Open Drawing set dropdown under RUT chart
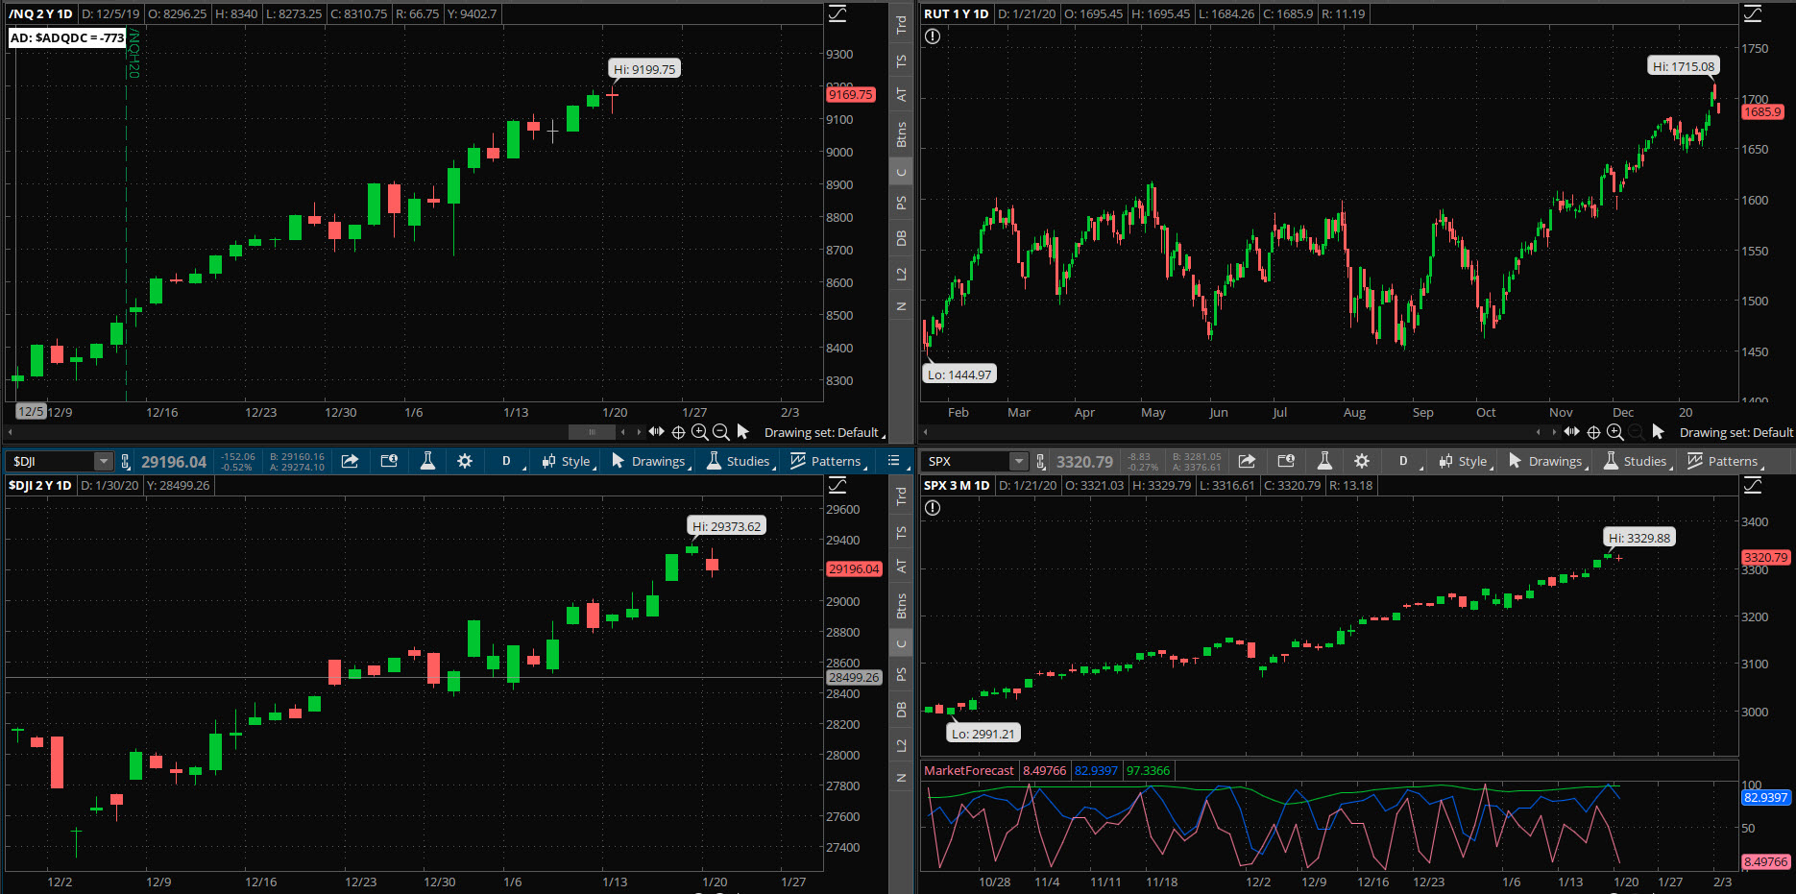 pyautogui.click(x=1736, y=432)
